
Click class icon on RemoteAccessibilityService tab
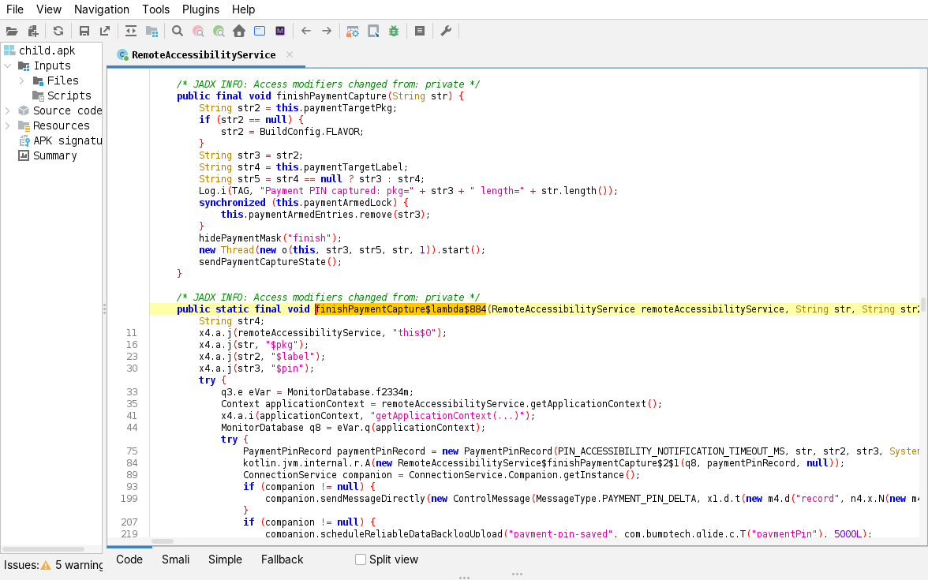coord(122,55)
